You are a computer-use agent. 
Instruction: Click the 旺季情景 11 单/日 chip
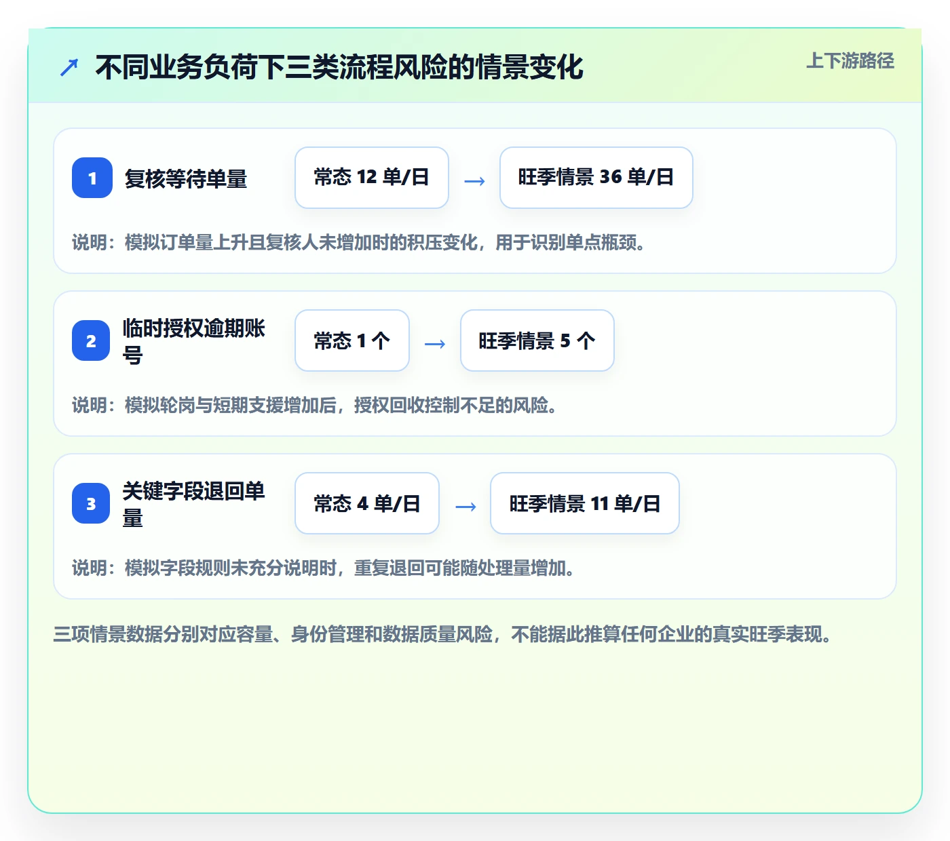tap(585, 503)
